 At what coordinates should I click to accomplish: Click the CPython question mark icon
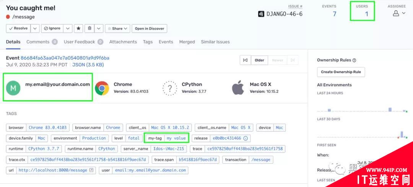click(170, 88)
